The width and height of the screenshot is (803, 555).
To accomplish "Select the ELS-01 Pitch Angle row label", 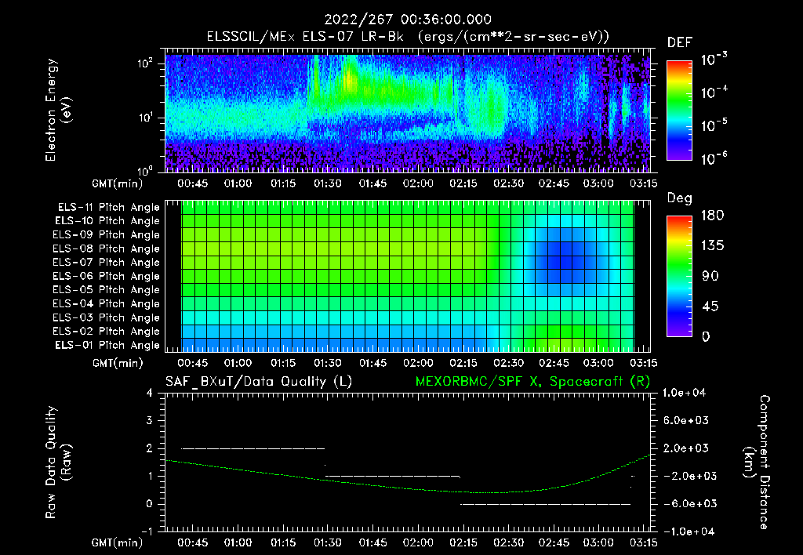I will tap(107, 345).
